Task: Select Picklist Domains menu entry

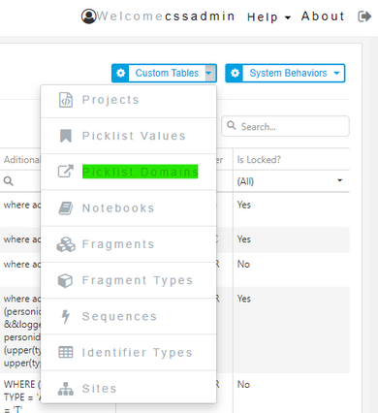Action: tap(140, 172)
